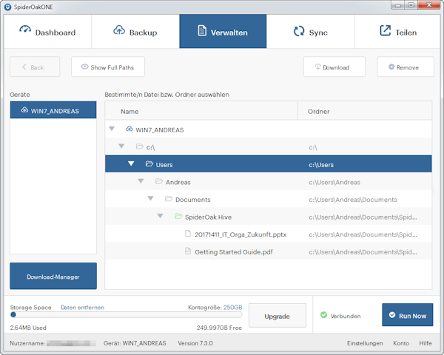Viewport: 444px width, 355px height.
Task: Click the SpiderOakONE title bar app icon
Action: (8, 7)
